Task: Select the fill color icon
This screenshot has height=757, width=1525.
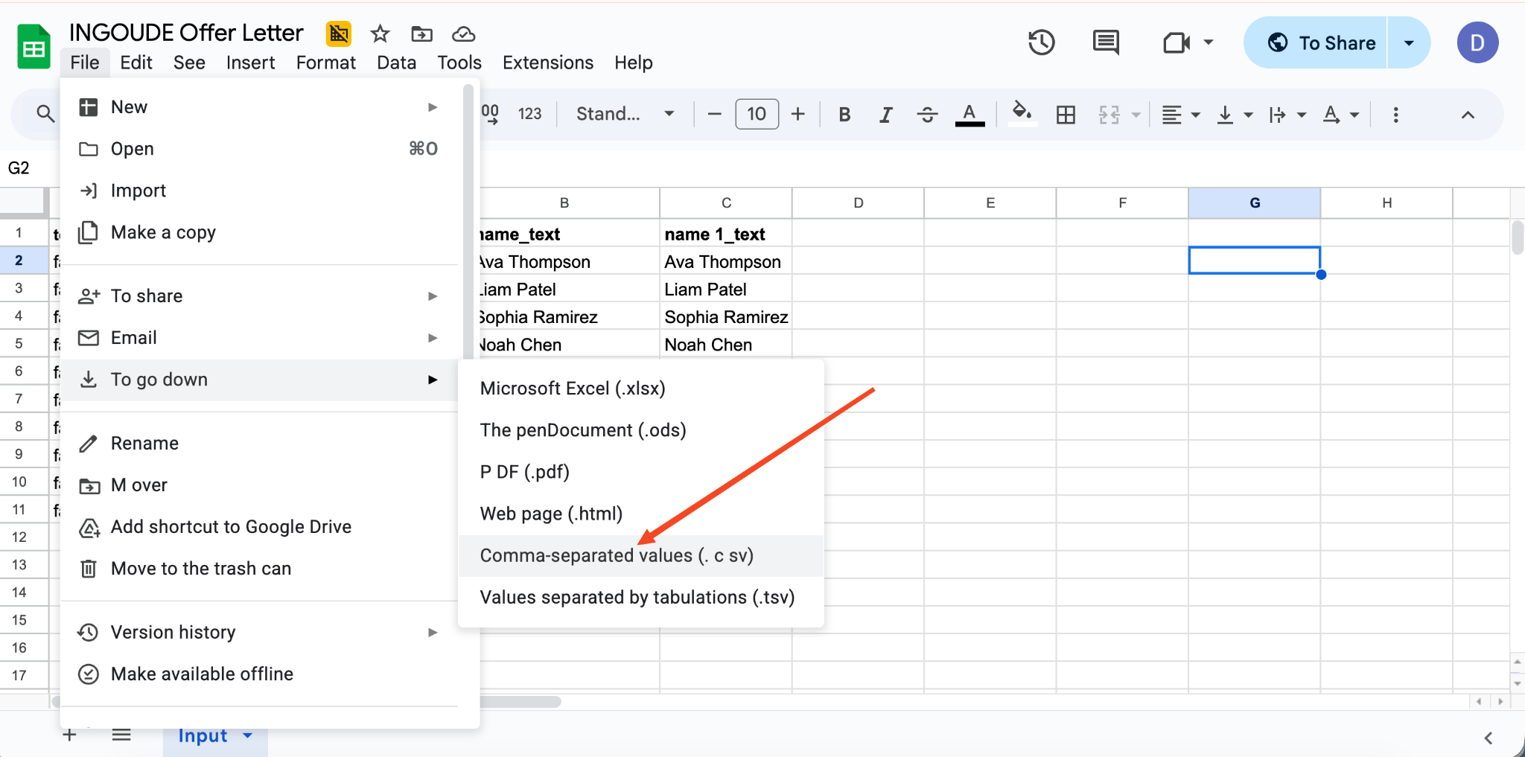Action: (1021, 114)
